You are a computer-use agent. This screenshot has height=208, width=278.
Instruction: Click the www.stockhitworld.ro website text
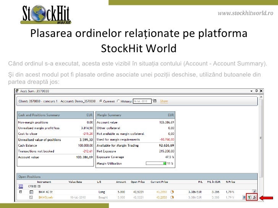(246, 13)
